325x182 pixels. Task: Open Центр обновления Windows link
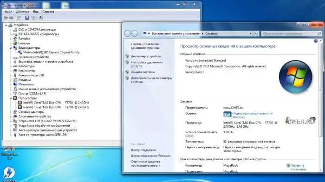[151, 156]
